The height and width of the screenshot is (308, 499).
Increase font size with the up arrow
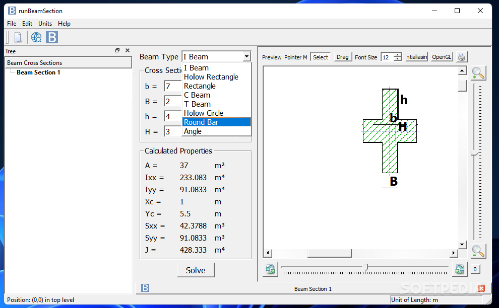398,55
